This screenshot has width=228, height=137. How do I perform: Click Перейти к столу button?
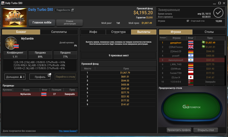[x=65, y=77]
